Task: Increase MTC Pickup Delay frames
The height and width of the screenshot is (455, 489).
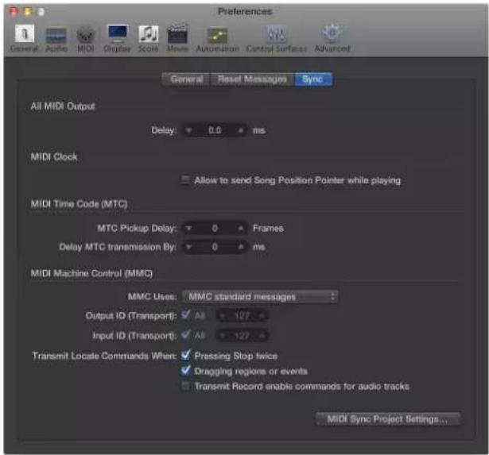Action: (241, 228)
